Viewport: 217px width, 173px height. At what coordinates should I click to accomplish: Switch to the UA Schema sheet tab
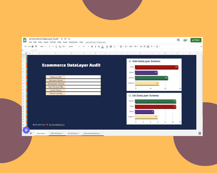pyautogui.click(x=74, y=133)
